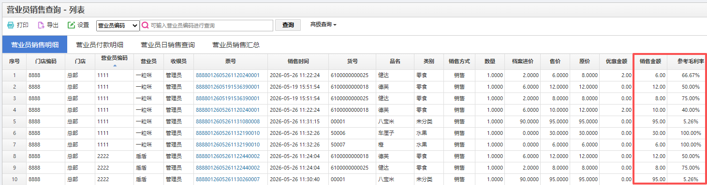Click the 票号 column header
Viewport: 707px width, 185px height.
click(231, 62)
